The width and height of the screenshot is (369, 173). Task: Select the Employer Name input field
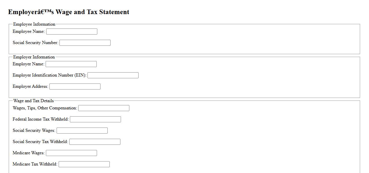pos(71,64)
